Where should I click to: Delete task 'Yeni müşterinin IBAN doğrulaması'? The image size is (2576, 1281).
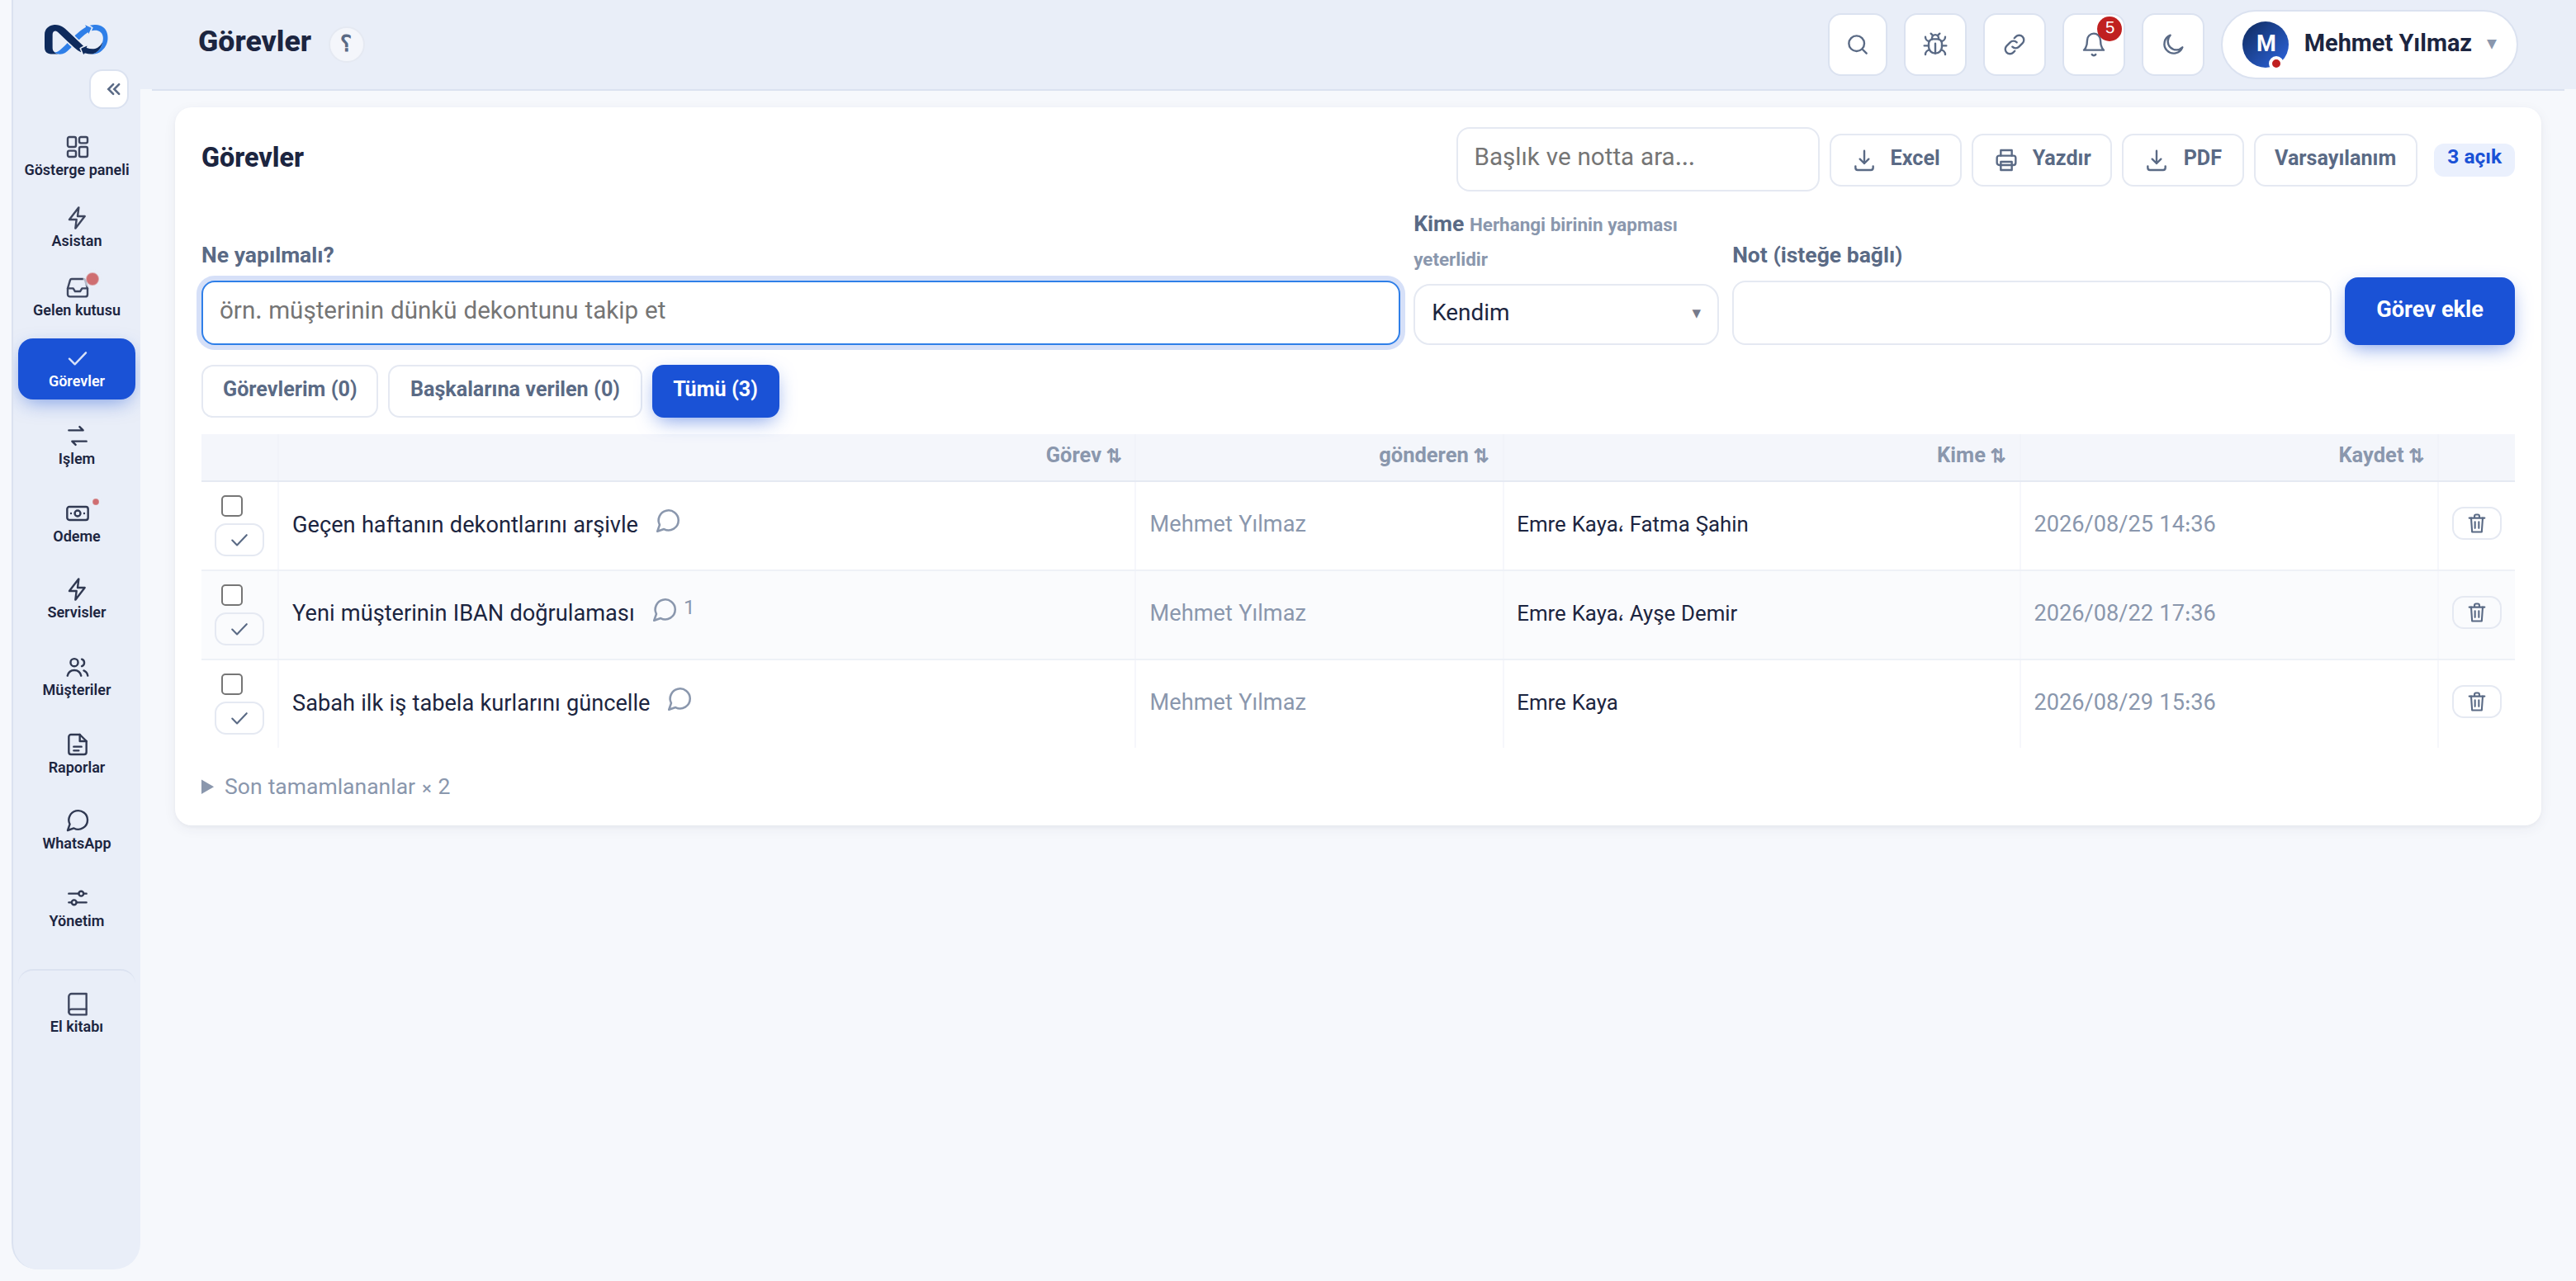coord(2476,612)
